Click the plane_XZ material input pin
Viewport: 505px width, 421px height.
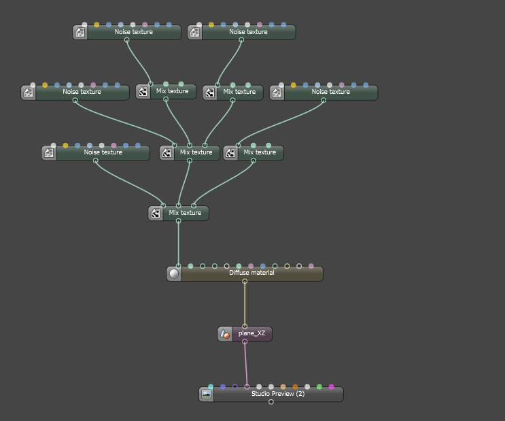pyautogui.click(x=245, y=326)
